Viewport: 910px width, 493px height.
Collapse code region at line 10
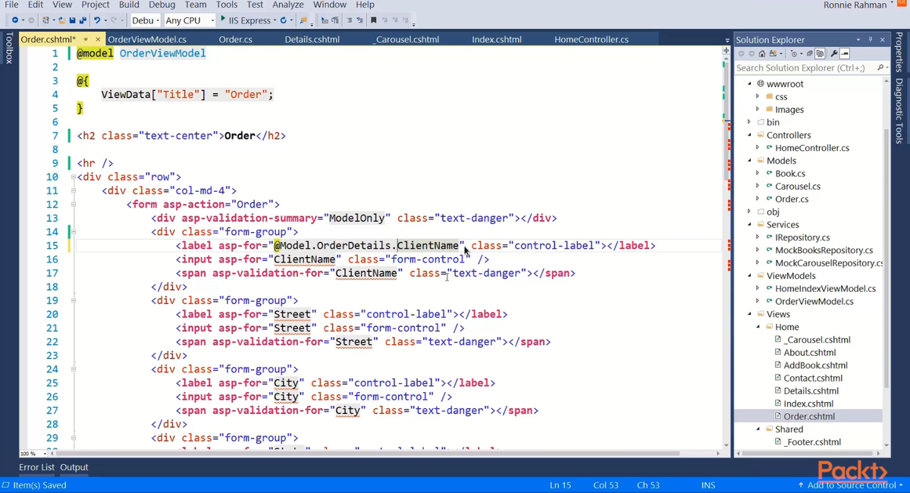click(x=73, y=177)
